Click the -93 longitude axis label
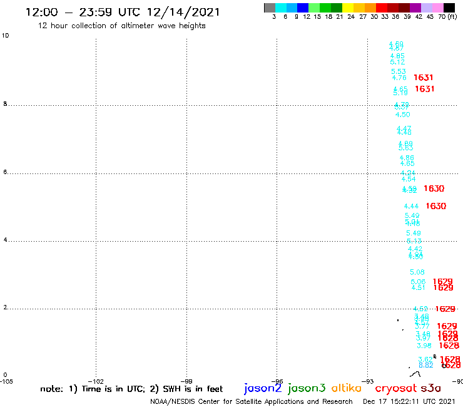This screenshot has height=407, width=463. pos(368,381)
